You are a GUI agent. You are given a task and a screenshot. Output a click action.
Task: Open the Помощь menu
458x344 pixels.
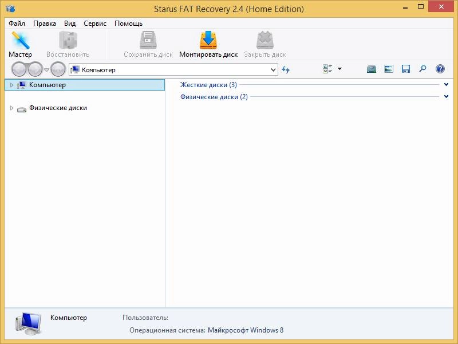[128, 24]
